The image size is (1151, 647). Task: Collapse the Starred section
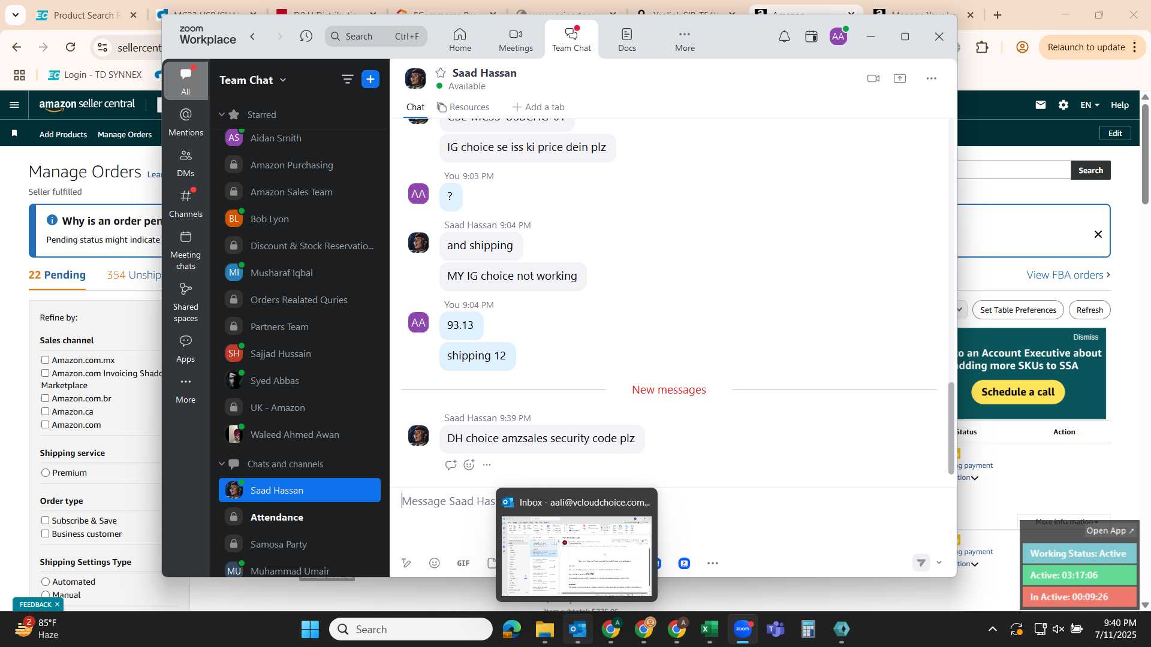tap(221, 114)
